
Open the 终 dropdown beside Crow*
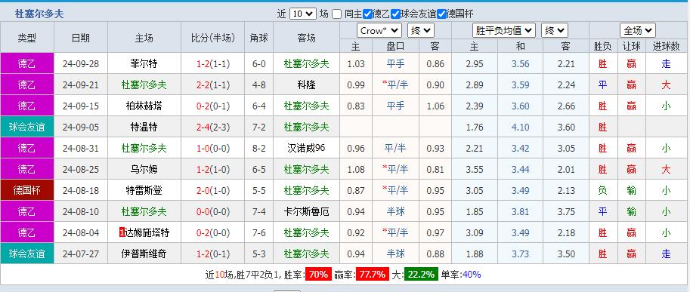pos(421,31)
